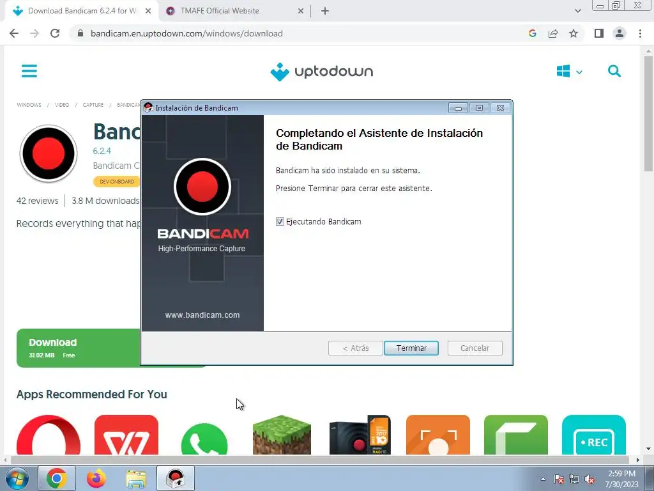Click the muted volume tray icon
The height and width of the screenshot is (491, 654).
click(589, 479)
